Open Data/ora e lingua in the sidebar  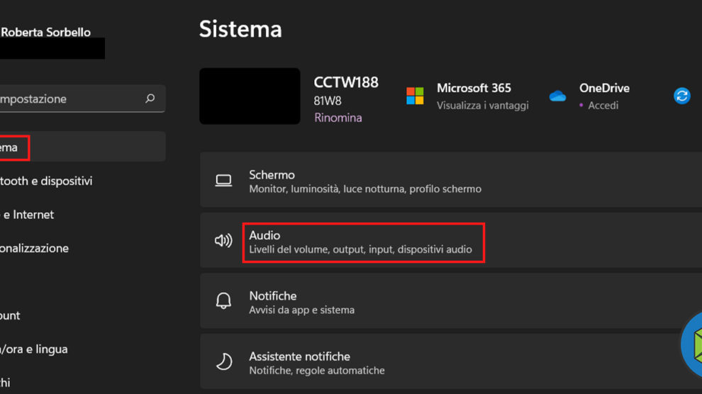pos(35,349)
